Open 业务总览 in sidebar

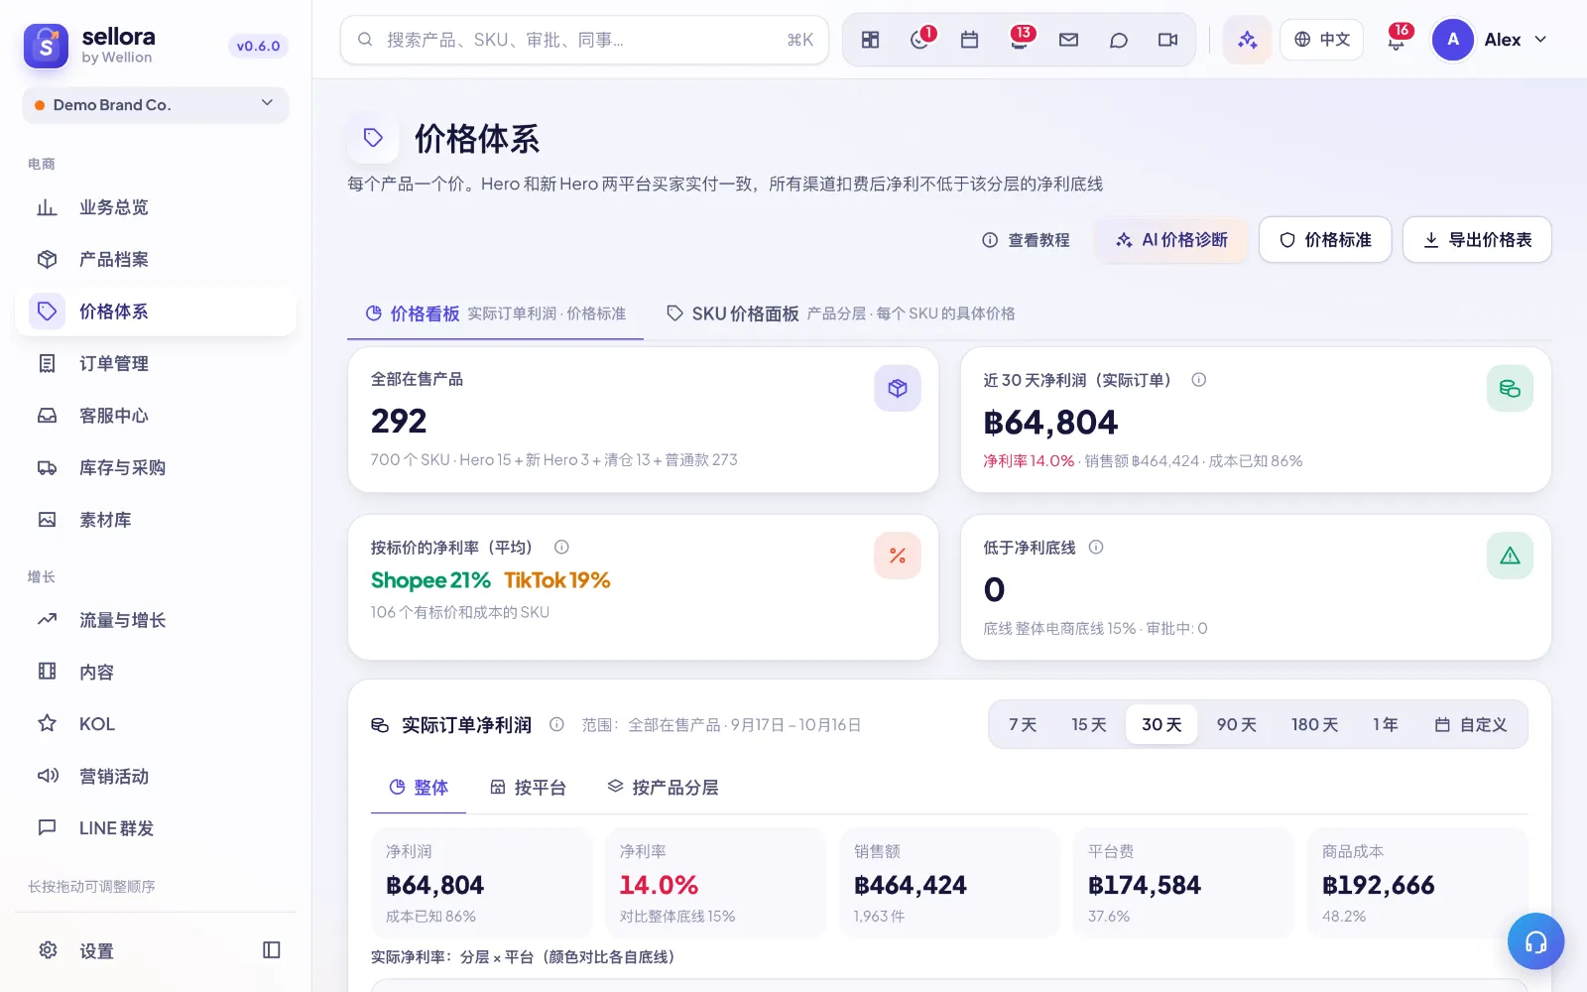(156, 207)
